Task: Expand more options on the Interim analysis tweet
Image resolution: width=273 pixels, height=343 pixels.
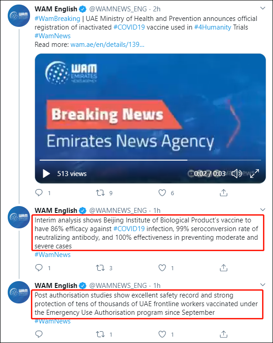Action: pos(262,210)
